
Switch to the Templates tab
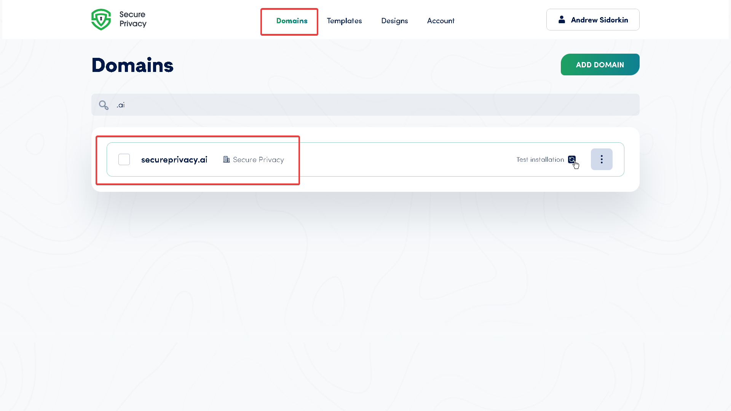pyautogui.click(x=344, y=21)
